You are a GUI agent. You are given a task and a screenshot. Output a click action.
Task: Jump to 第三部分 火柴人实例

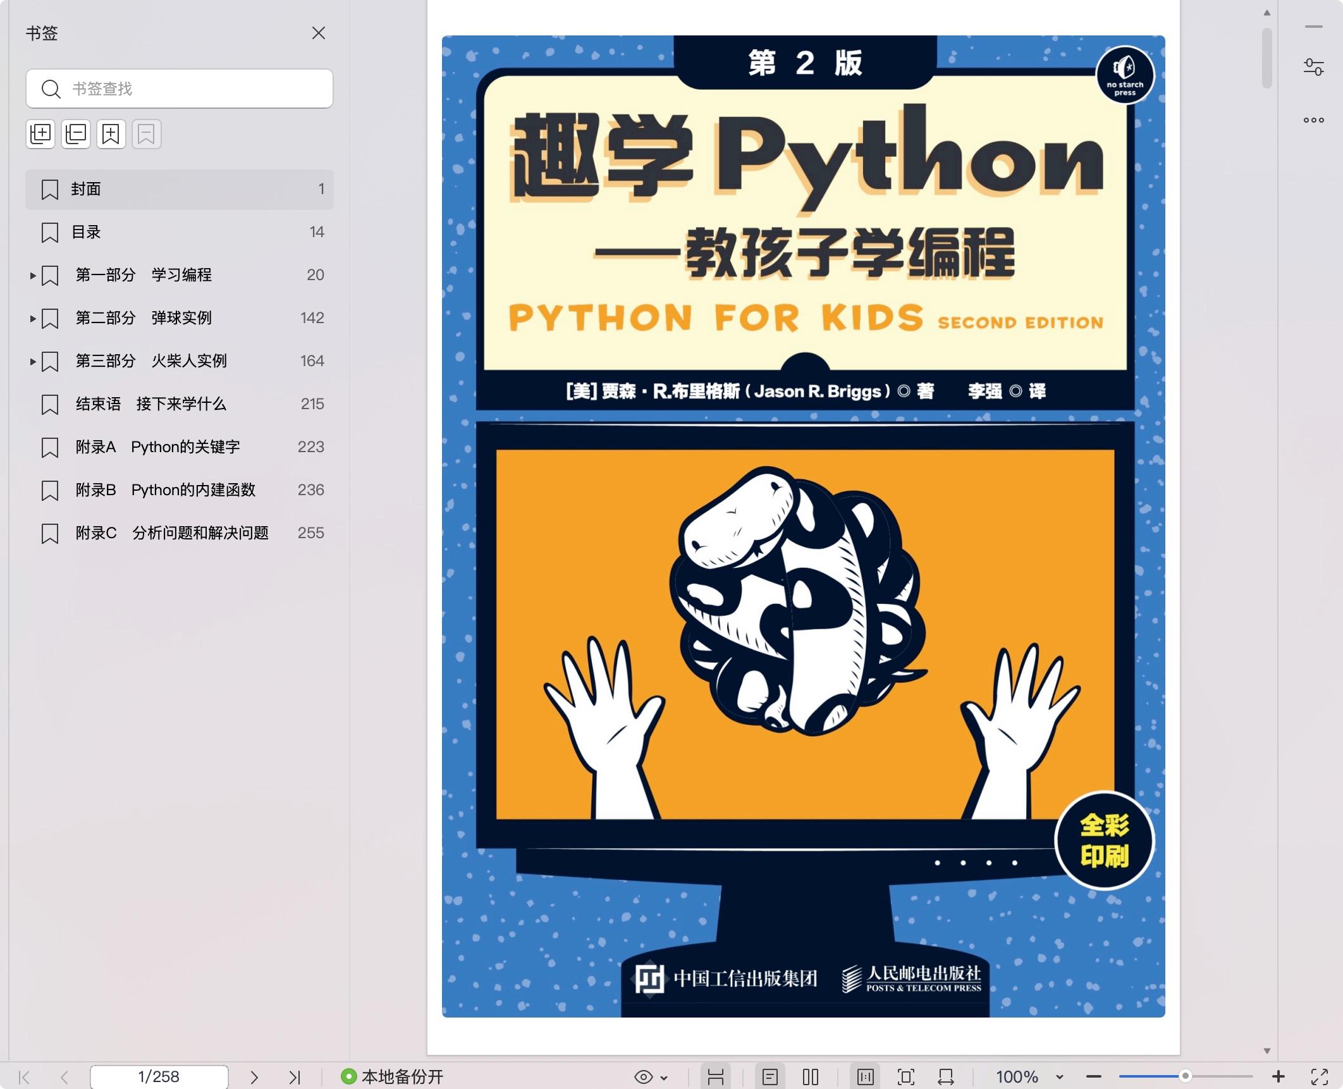(x=151, y=361)
